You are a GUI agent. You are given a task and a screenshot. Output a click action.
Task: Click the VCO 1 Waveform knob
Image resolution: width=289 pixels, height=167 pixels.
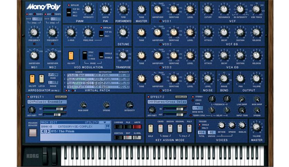[157, 10]
